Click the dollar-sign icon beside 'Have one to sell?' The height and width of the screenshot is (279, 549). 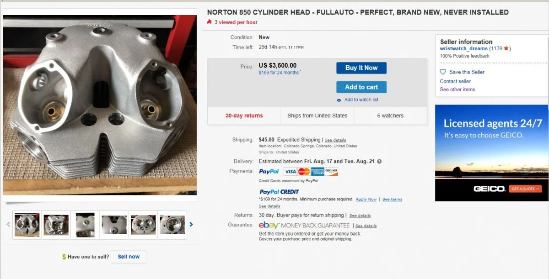point(64,257)
